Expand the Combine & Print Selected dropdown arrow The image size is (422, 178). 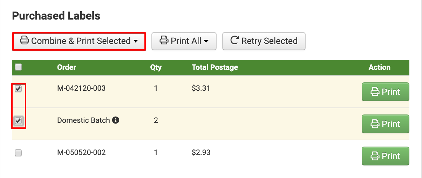click(136, 41)
